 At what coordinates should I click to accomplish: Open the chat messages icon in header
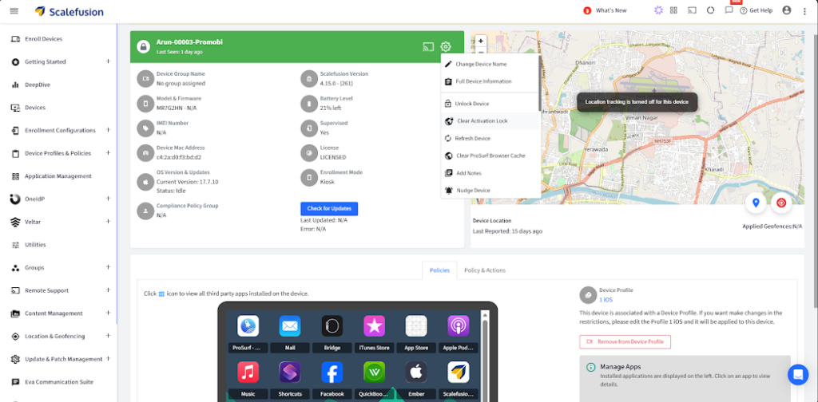tap(729, 10)
